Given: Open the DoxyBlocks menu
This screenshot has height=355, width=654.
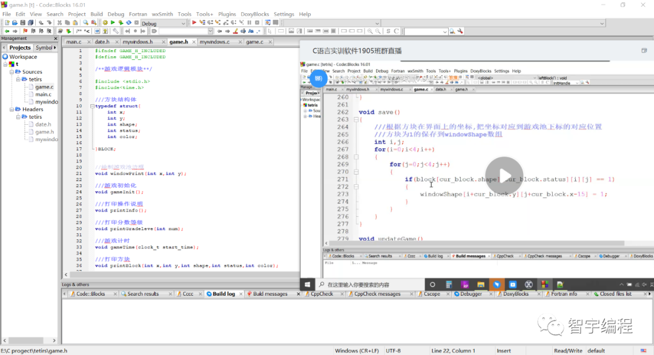Looking at the screenshot, I should (255, 14).
